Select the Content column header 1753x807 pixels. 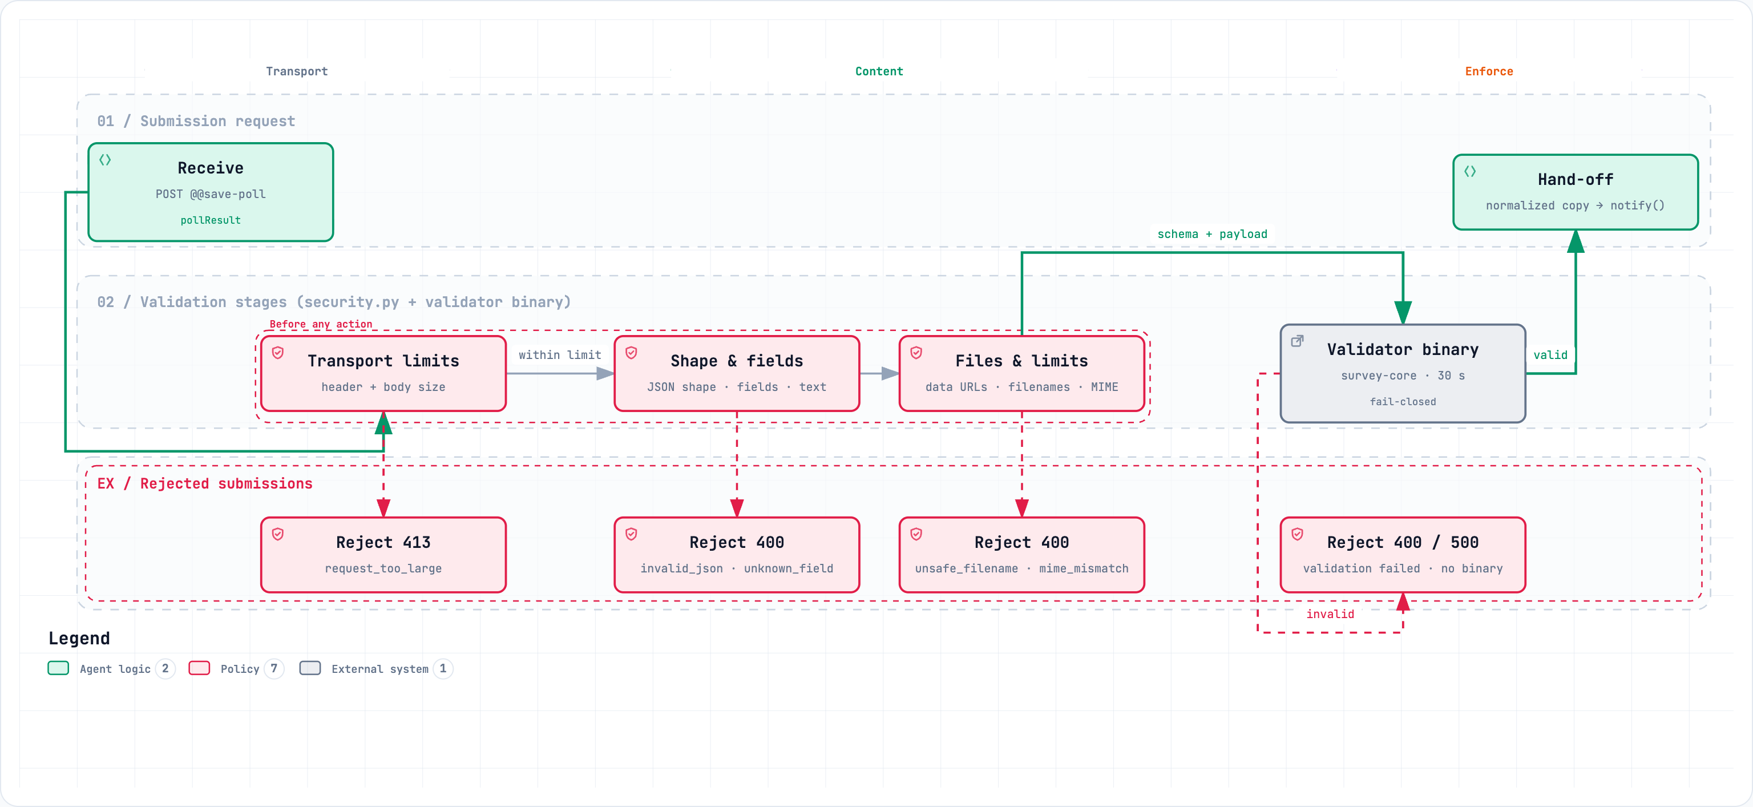click(879, 71)
